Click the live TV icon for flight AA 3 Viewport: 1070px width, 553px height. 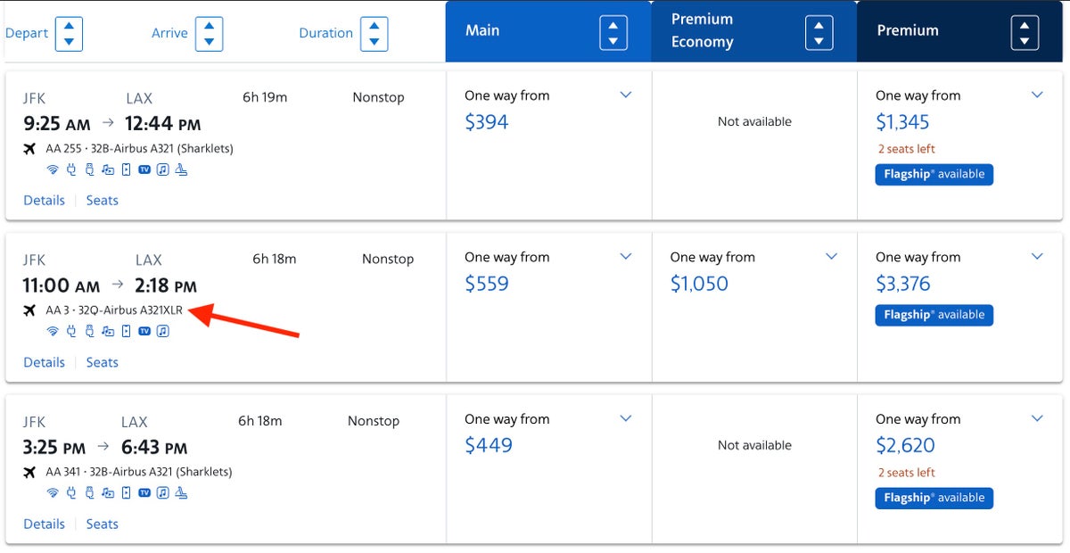pyautogui.click(x=144, y=332)
